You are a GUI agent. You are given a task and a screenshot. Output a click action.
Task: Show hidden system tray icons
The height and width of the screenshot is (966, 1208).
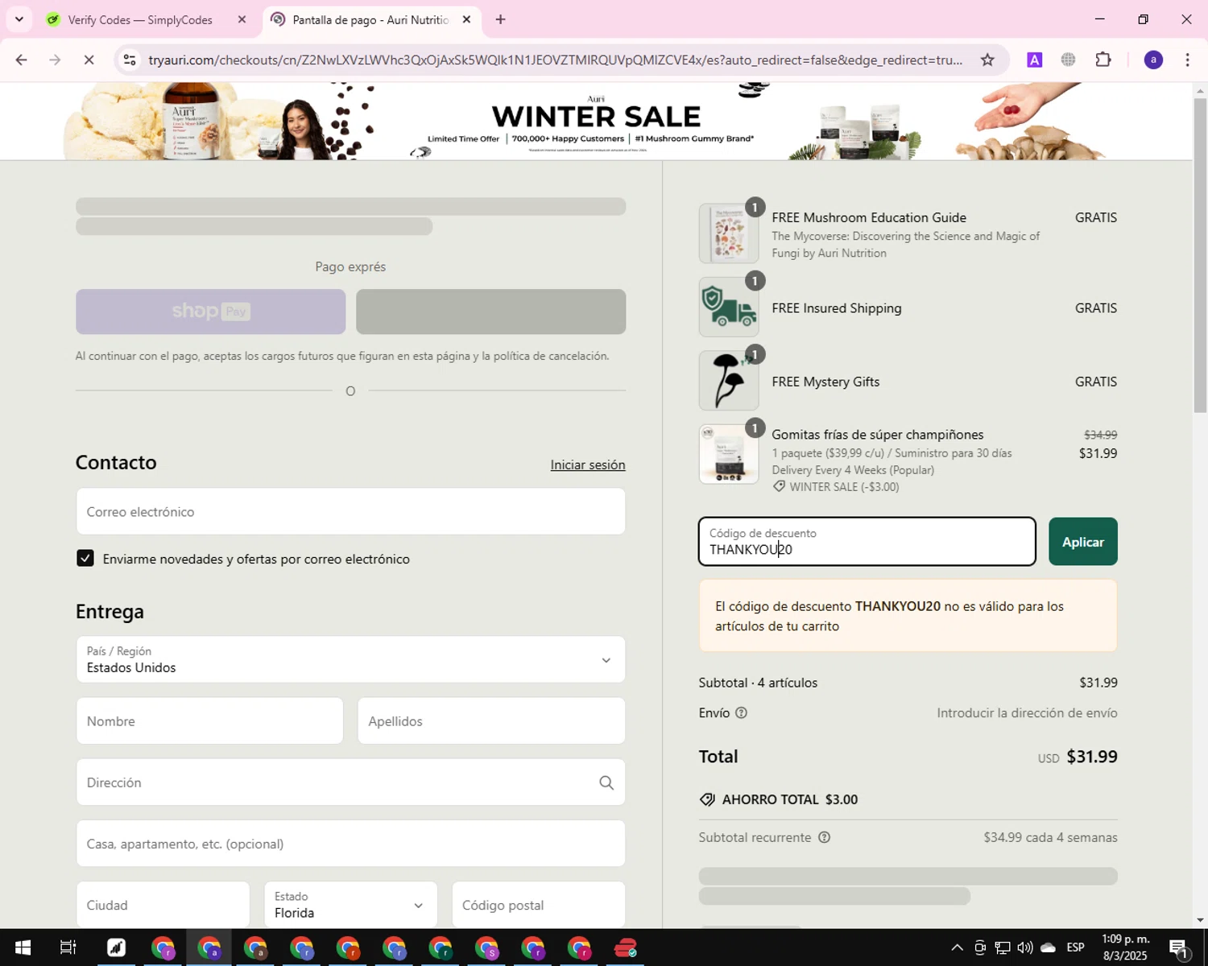click(x=957, y=947)
